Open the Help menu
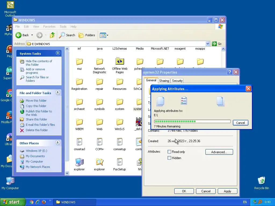Screen dimensions: 275x206 click(x=74, y=27)
